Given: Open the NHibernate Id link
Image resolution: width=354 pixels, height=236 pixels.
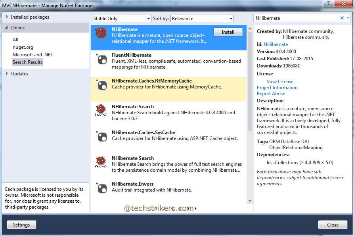Looking at the screenshot, I should point(276,44).
